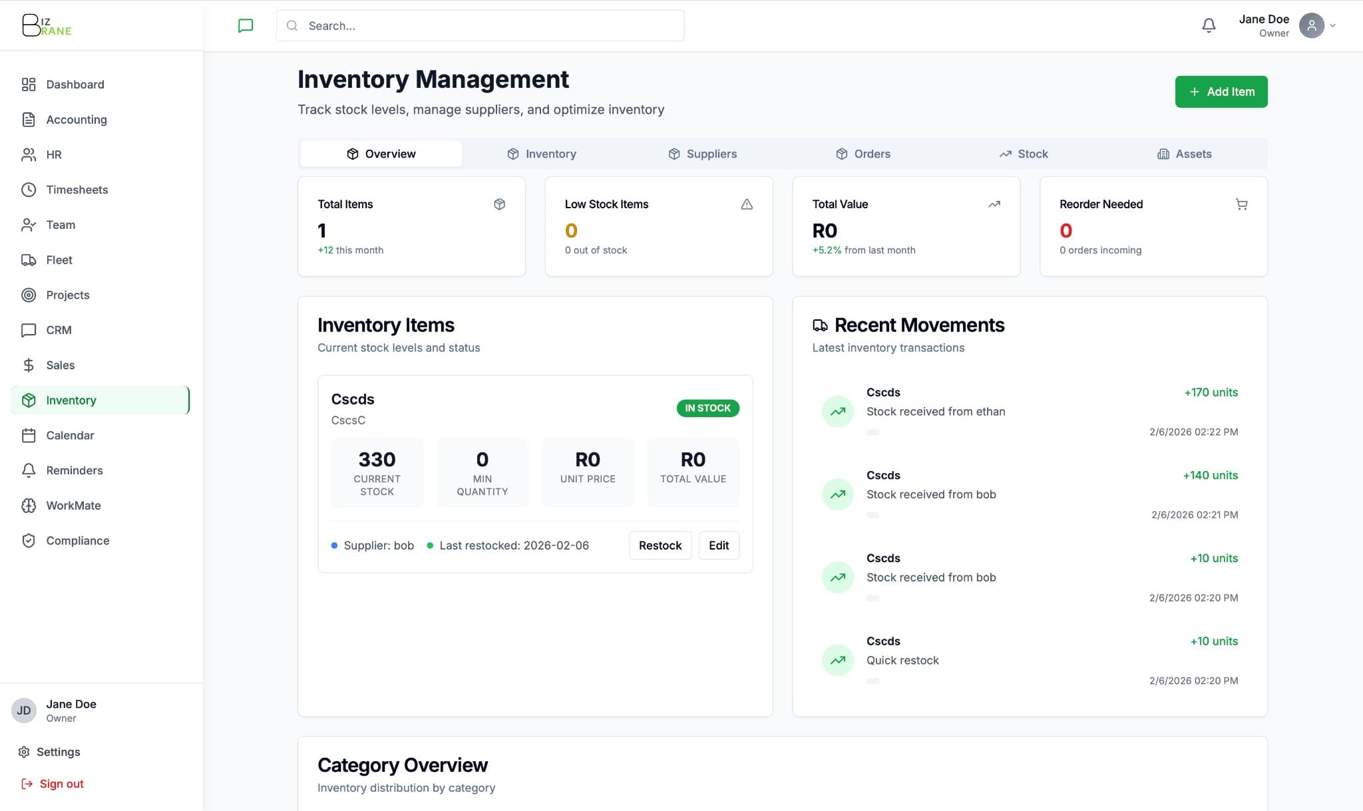The width and height of the screenshot is (1363, 811).
Task: Click the package icon on Total Items card
Action: tap(500, 204)
